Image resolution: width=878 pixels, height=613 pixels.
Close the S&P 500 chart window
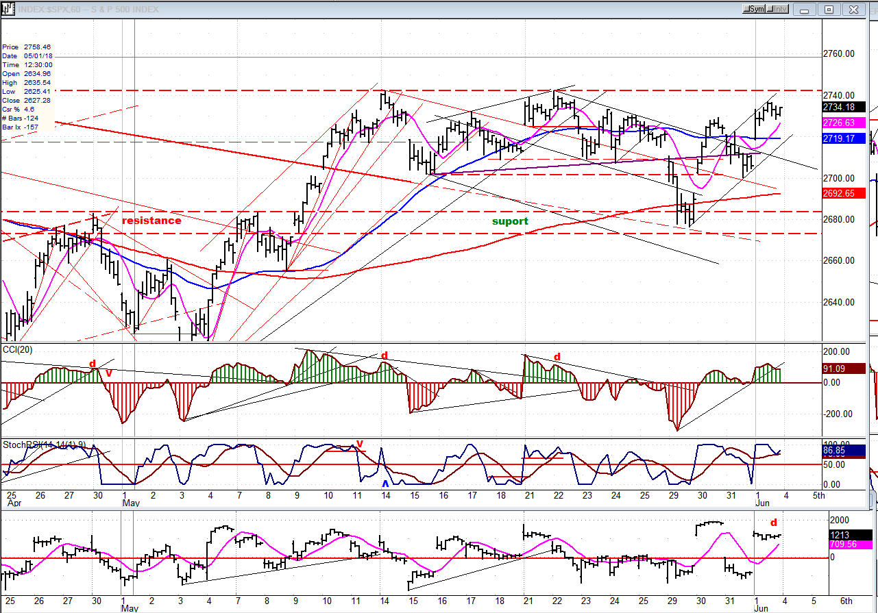(x=853, y=9)
